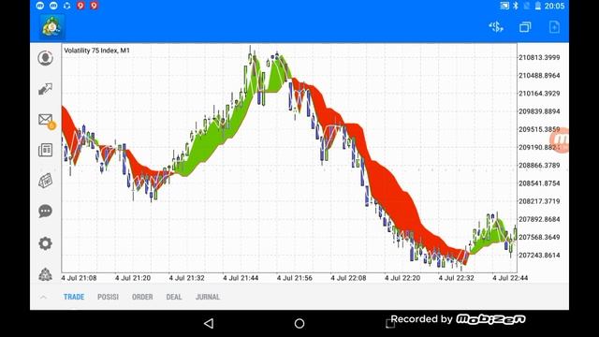
Task: Switch to the JURNAL tab
Action: 208,297
